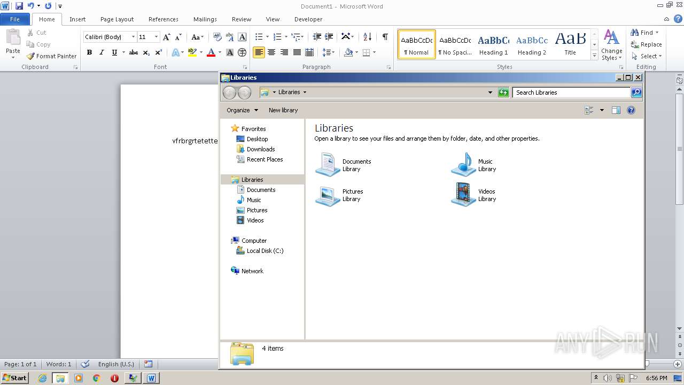Open Borders dropdown arrow
The height and width of the screenshot is (385, 684).
[374, 52]
